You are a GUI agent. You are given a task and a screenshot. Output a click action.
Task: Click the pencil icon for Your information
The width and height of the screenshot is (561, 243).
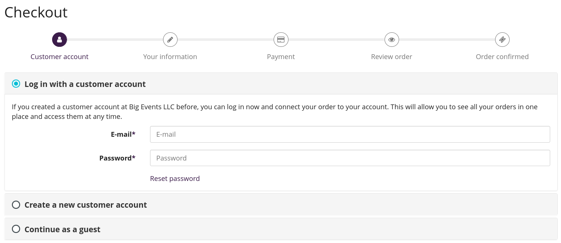(x=170, y=39)
